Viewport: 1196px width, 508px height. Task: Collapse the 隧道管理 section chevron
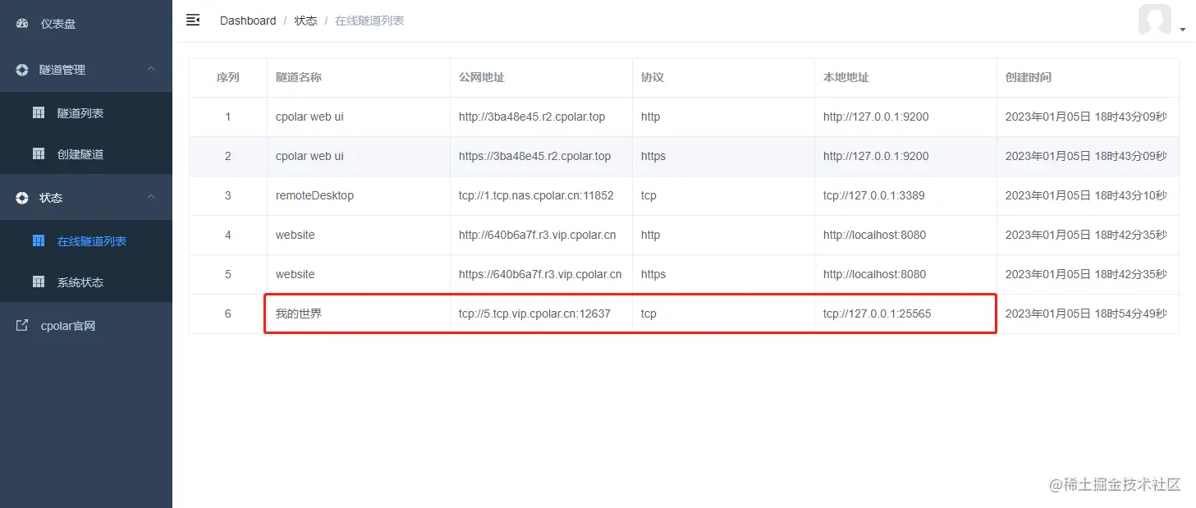point(151,70)
